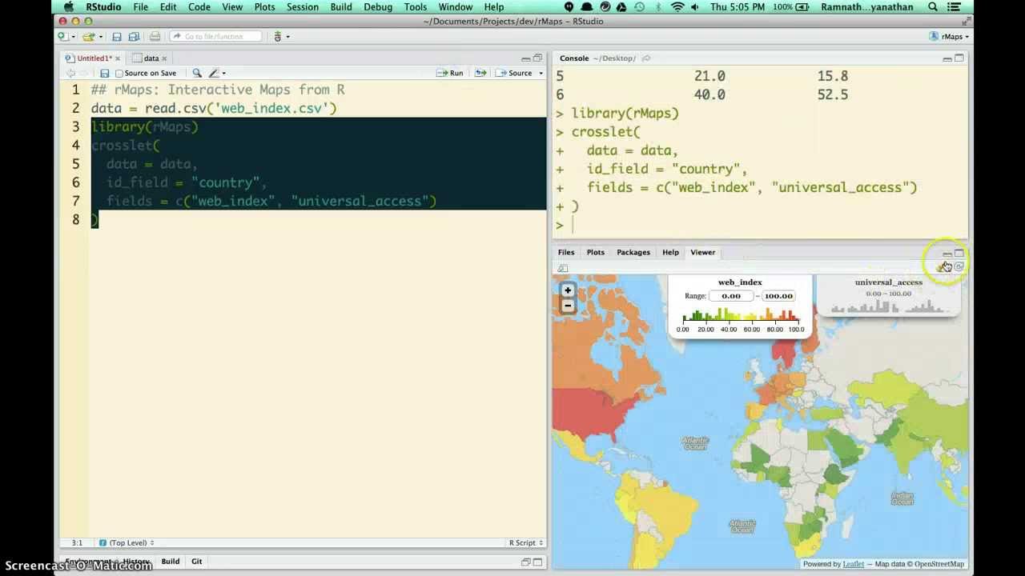Open the scope selector (Top Level)
Screen dimensions: 1025x576
tap(127, 543)
